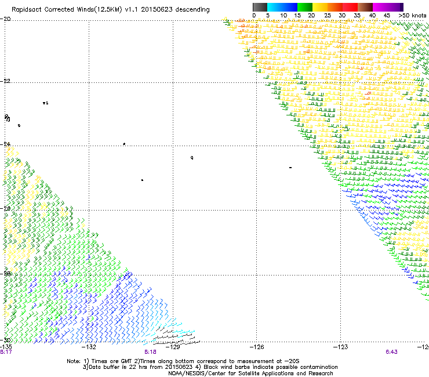Click the '>50 knots' legend label
This screenshot has width=429, height=377.
point(412,16)
